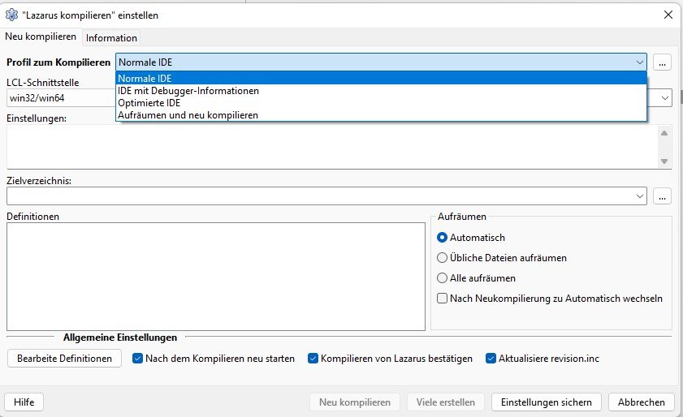Enable Nach Neukompilierung zu Automatisch wechseln
Screen dimensions: 683x417
tap(549, 299)
